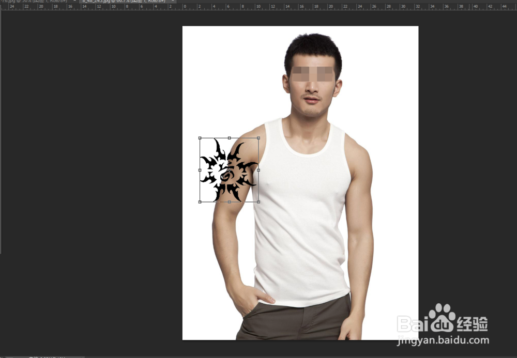Click the top-center transform handle of tattoo
517x358 pixels.
(229, 138)
